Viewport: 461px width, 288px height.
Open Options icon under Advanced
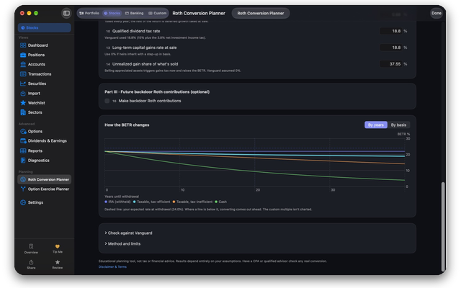(23, 131)
